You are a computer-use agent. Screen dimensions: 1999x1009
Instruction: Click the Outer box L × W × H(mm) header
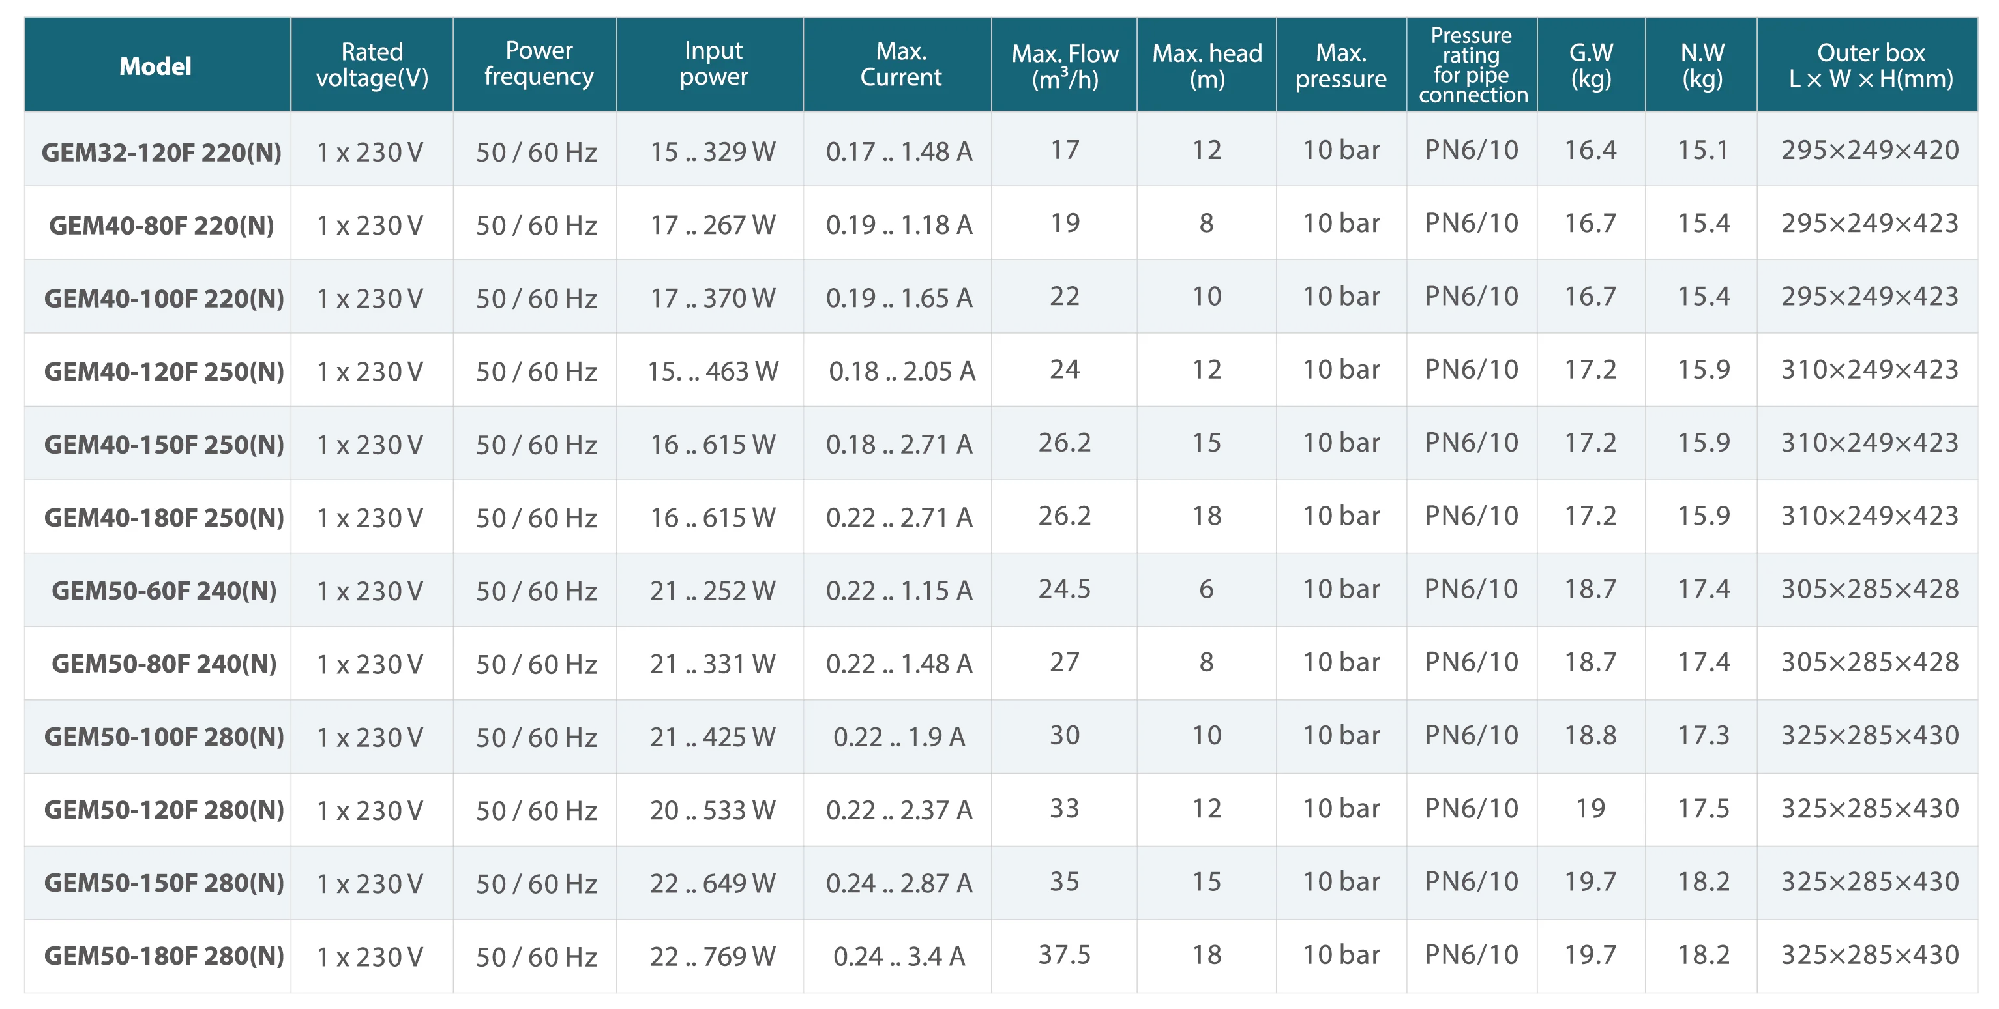pyautogui.click(x=1870, y=65)
